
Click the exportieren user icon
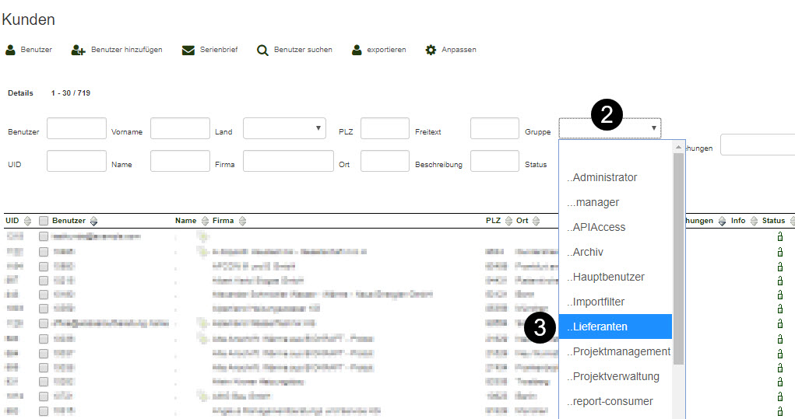tap(357, 50)
